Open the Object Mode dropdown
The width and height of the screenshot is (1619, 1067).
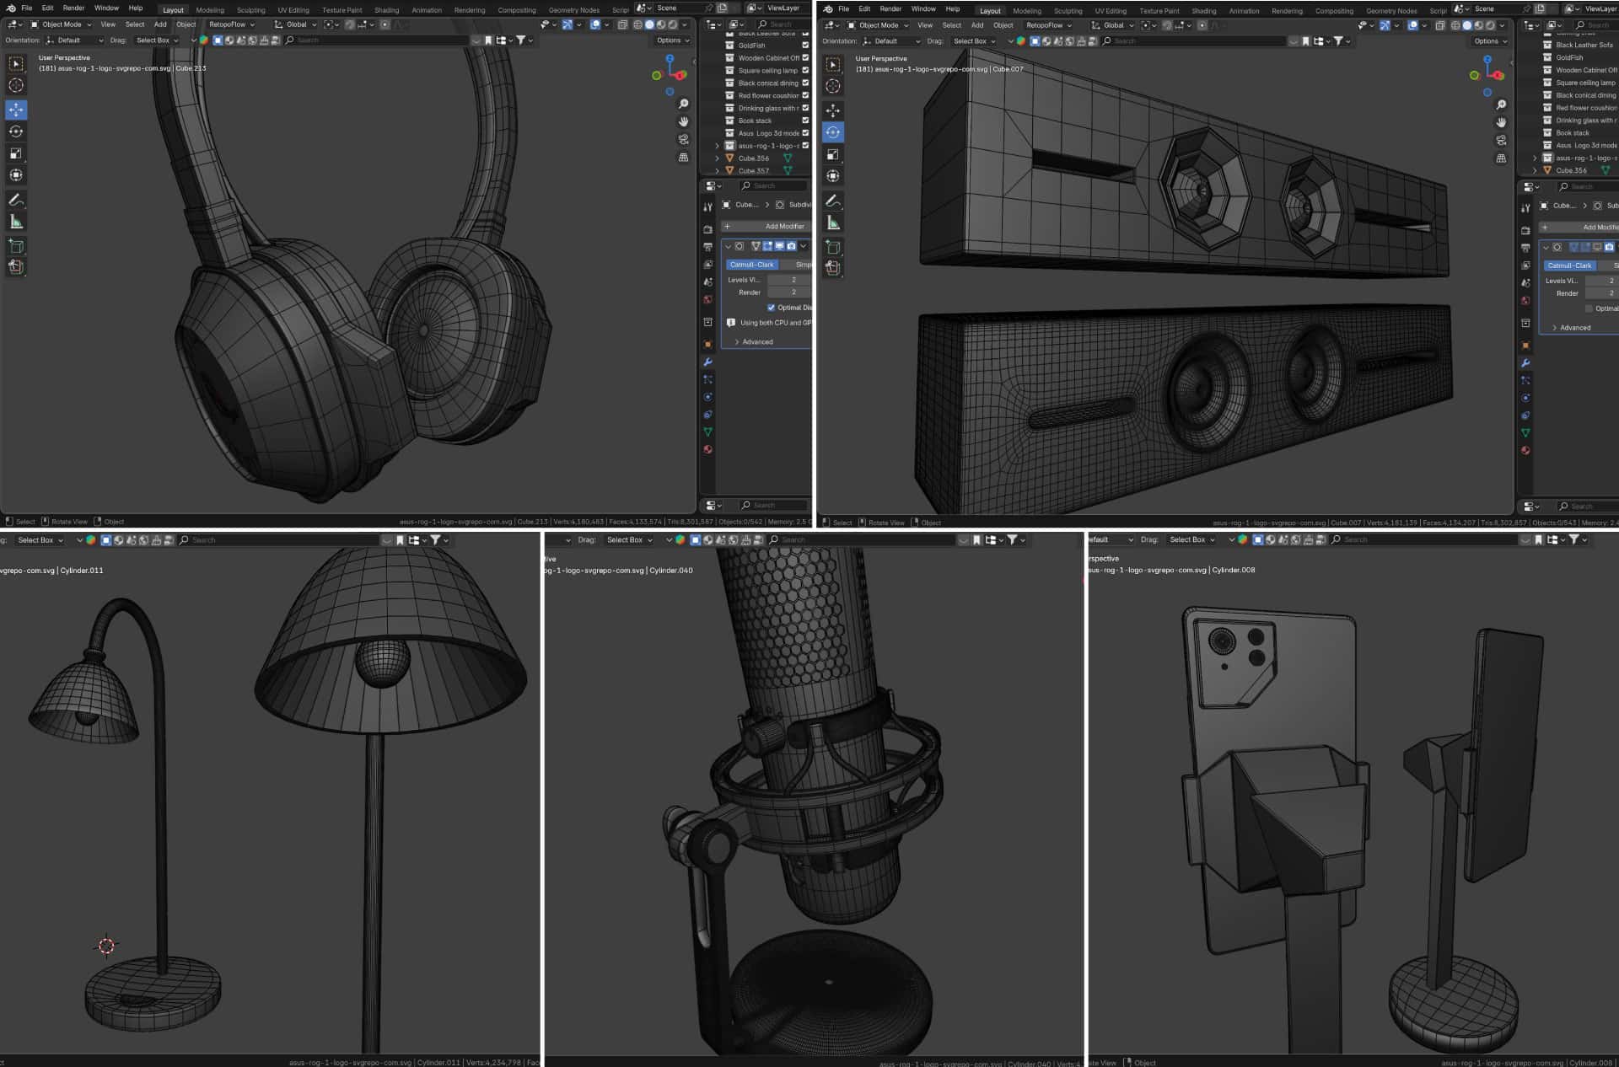pos(63,24)
